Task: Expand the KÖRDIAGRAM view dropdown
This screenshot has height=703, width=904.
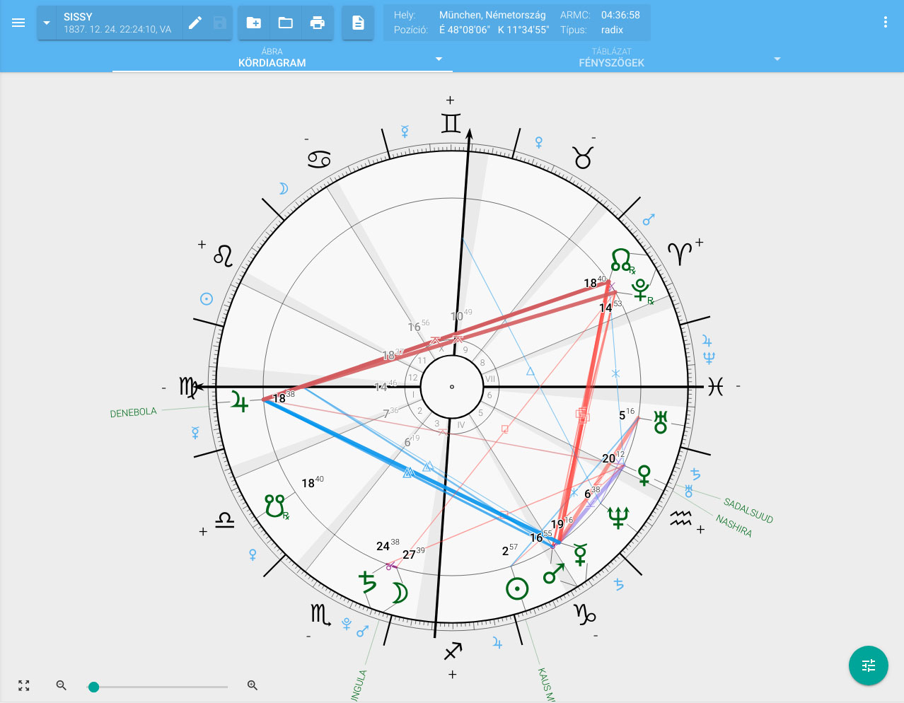Action: pyautogui.click(x=439, y=59)
